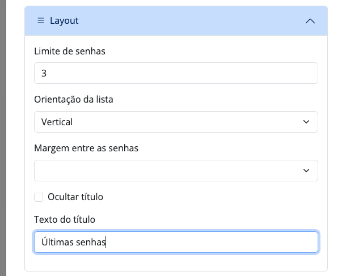This screenshot has height=276, width=346.
Task: Focus the Limite de senhas input field
Action: (x=176, y=73)
